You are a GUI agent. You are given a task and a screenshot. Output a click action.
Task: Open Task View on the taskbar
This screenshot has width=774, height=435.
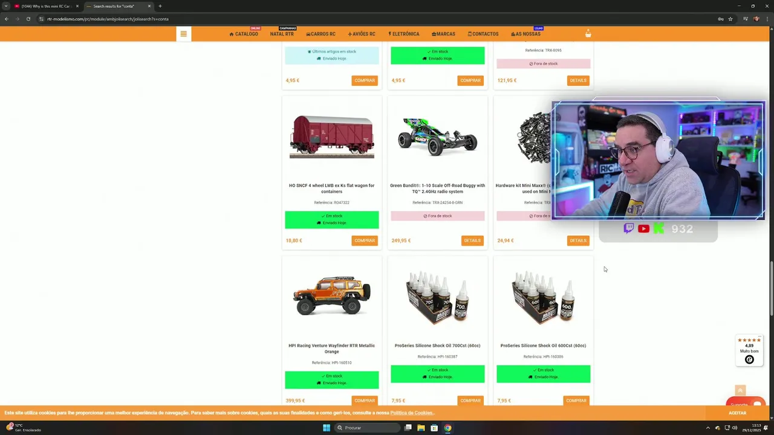coord(408,428)
